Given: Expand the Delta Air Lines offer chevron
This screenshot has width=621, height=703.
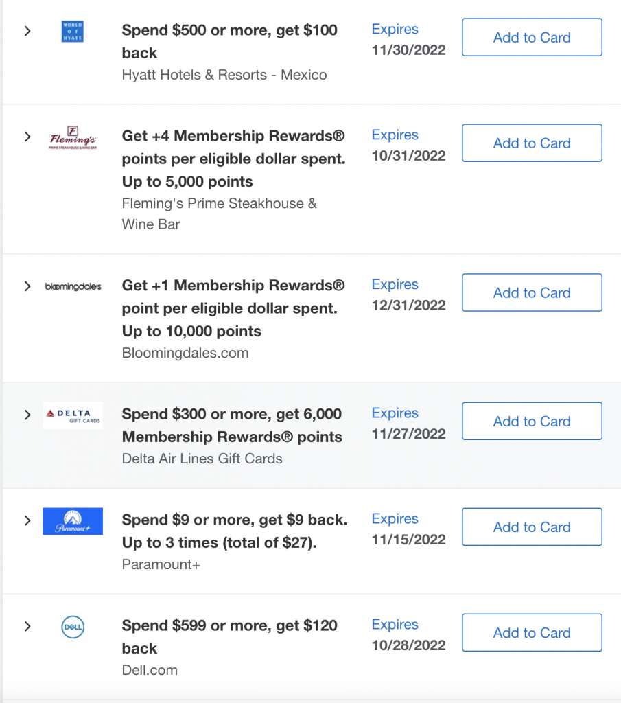Looking at the screenshot, I should (x=27, y=415).
